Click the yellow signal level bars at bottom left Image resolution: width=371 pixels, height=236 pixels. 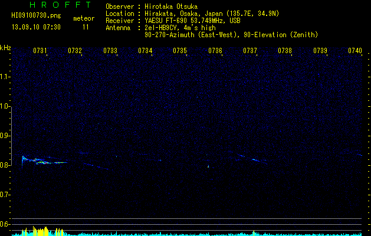pos(42,231)
